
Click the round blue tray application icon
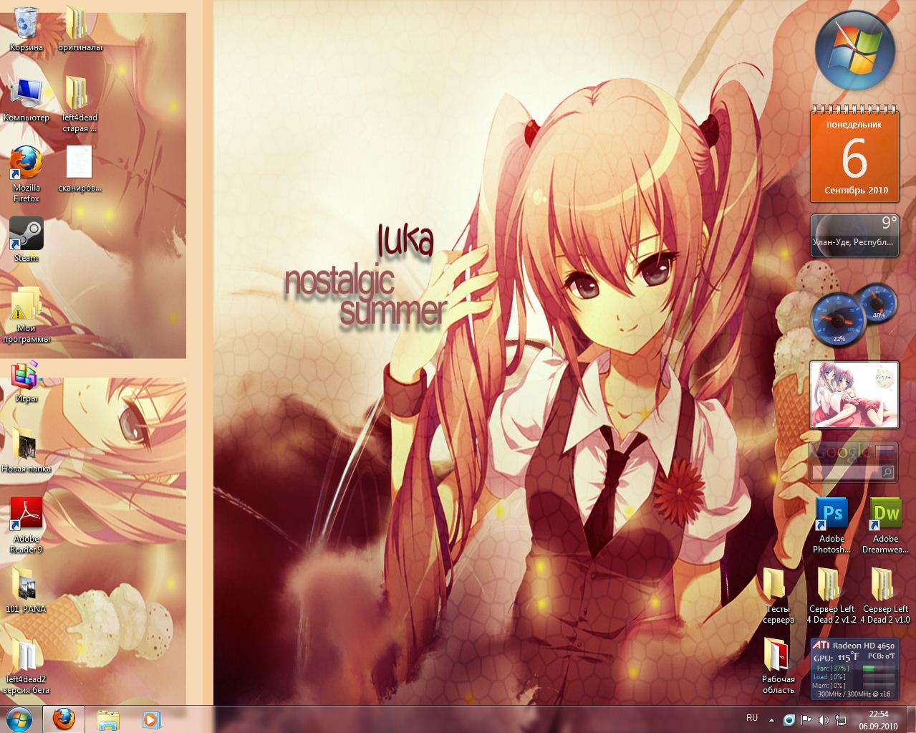(789, 719)
